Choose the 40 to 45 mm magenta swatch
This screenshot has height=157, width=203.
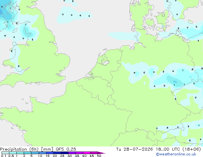(x=87, y=153)
